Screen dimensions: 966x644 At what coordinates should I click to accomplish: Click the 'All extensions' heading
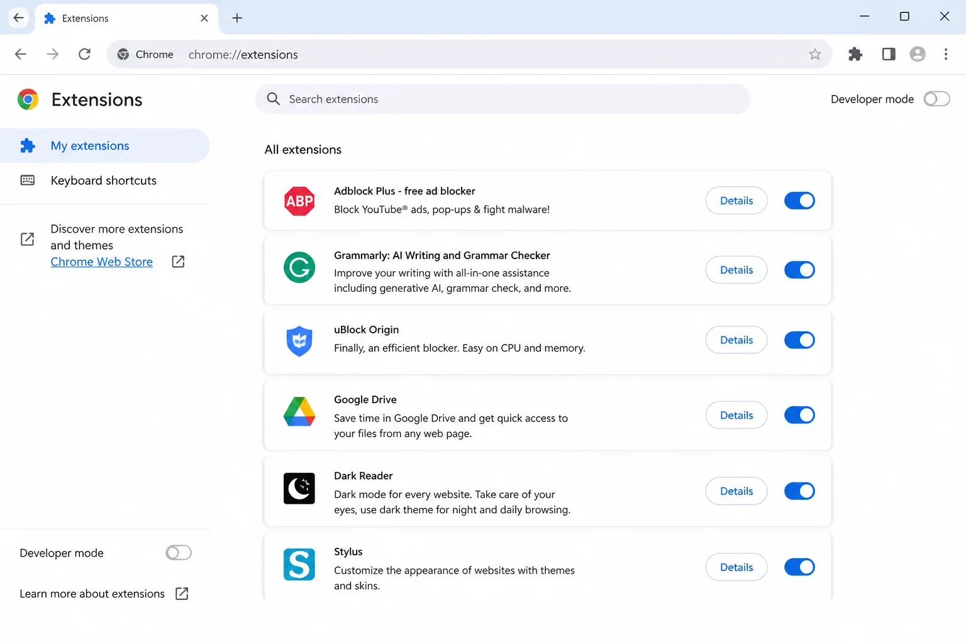point(303,150)
